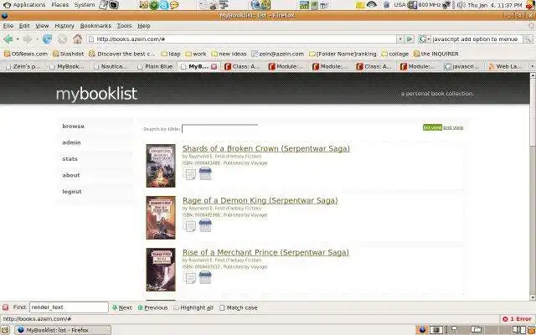
Task: Click the vertical page scrollbar
Action: click(x=533, y=187)
